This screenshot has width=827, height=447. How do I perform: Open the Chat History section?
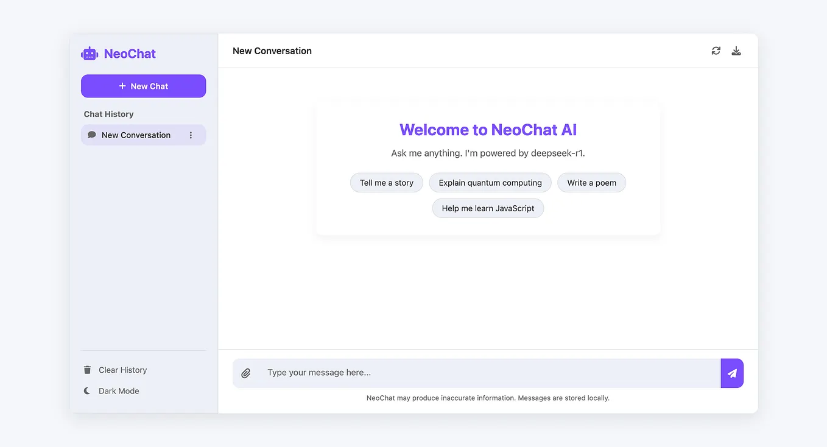[108, 114]
